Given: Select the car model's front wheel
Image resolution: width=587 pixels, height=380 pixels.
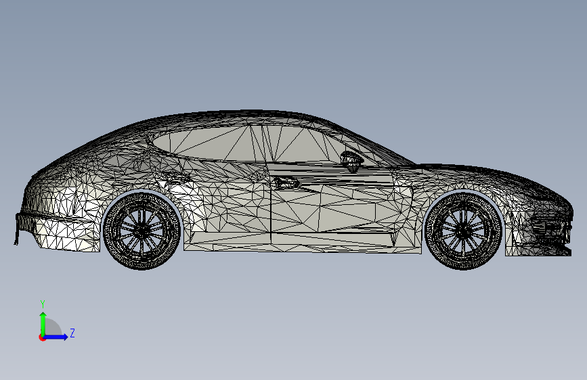Looking at the screenshot, I should click(x=464, y=231).
